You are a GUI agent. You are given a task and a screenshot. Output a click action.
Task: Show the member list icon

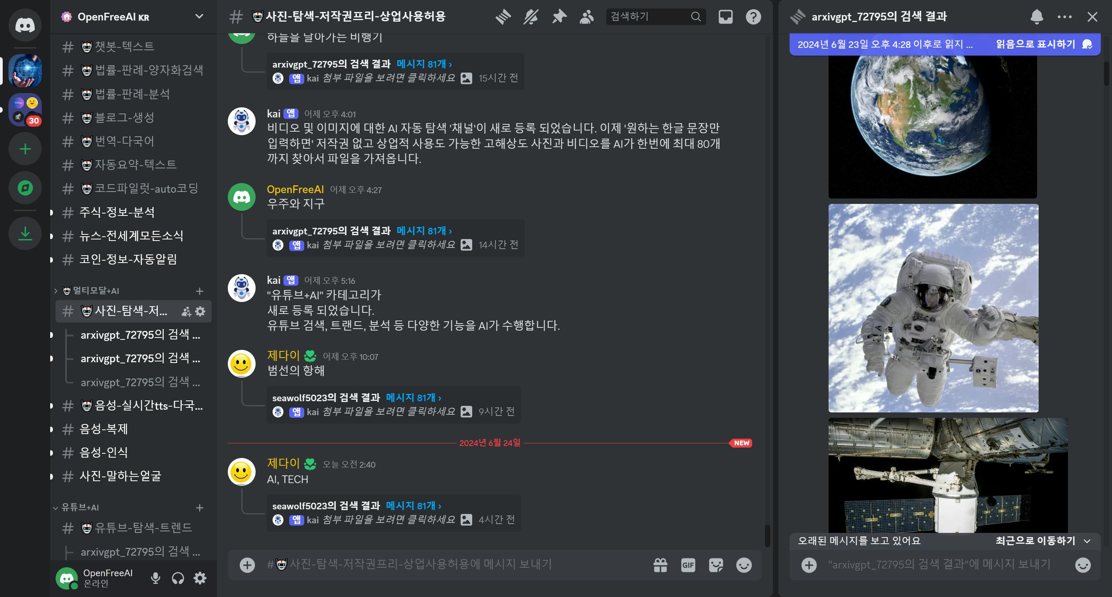(587, 17)
